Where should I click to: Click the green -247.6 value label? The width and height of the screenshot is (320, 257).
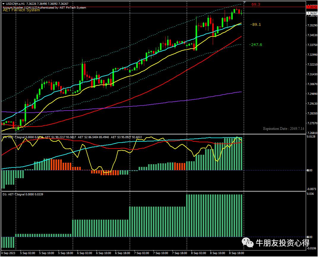pyautogui.click(x=255, y=44)
